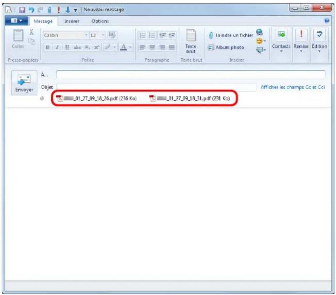
Task: Open the help icon at ribbon right
Action: click(327, 20)
